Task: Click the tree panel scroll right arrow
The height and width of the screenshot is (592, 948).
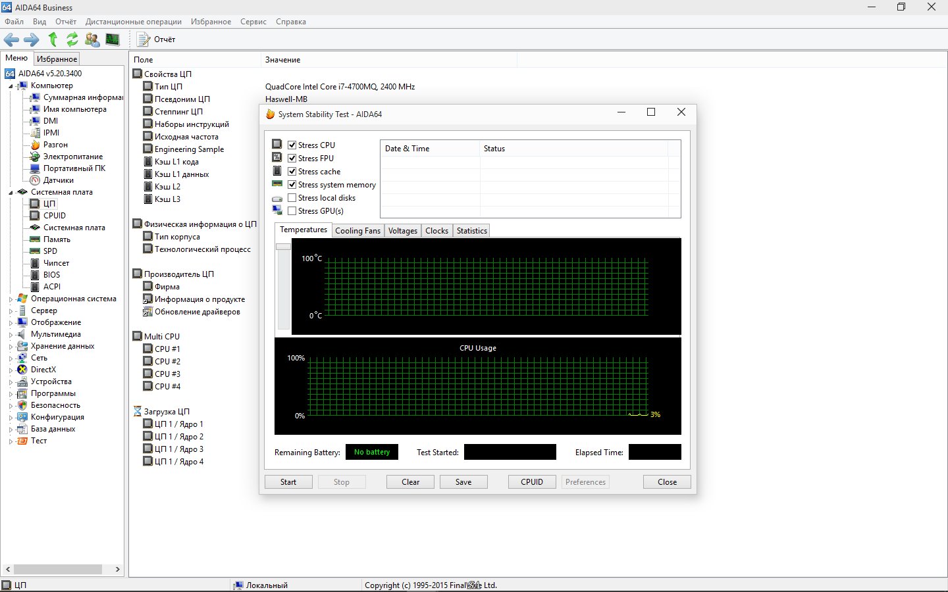Action: coord(118,569)
